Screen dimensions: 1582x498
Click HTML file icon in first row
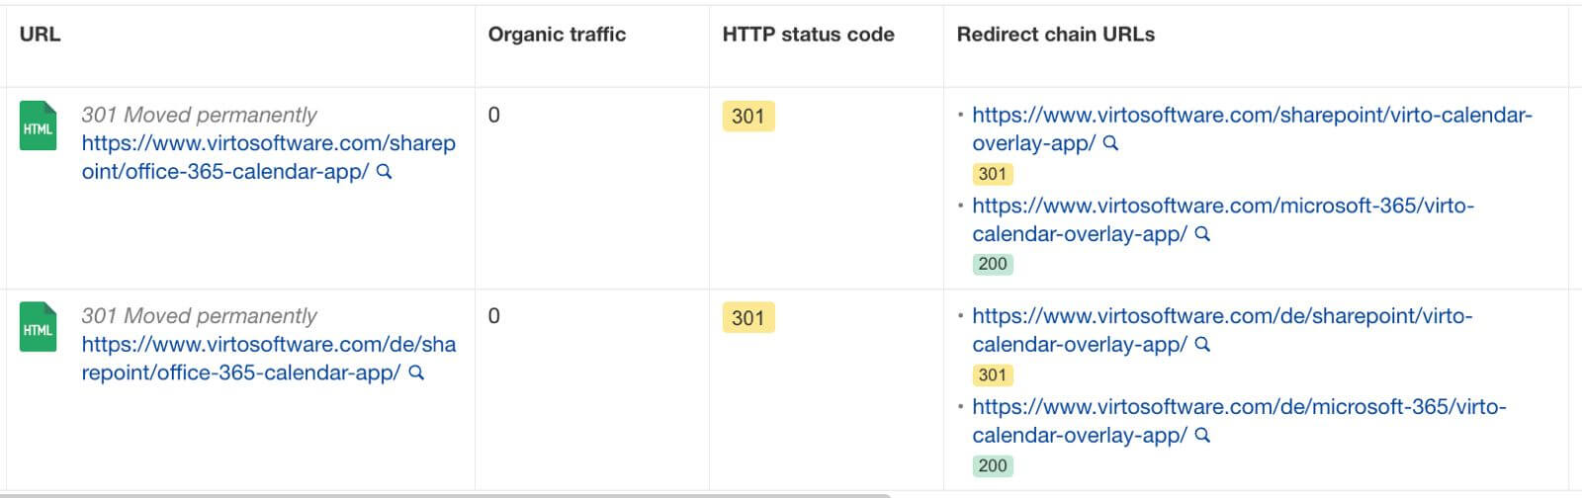coord(39,126)
